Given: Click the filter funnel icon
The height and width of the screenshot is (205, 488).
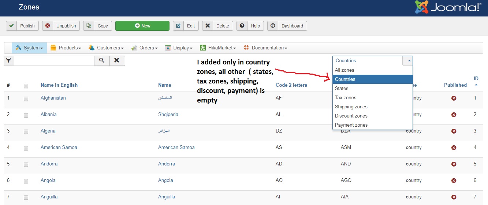Looking at the screenshot, I should tap(9, 61).
